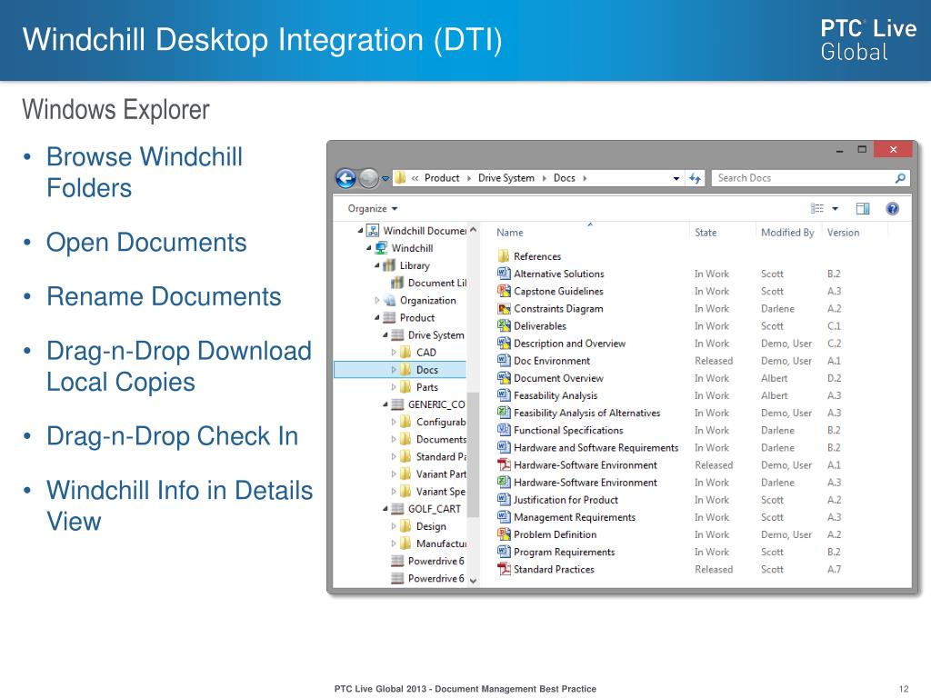
Task: Toggle the preview pane icon
Action: (x=863, y=208)
